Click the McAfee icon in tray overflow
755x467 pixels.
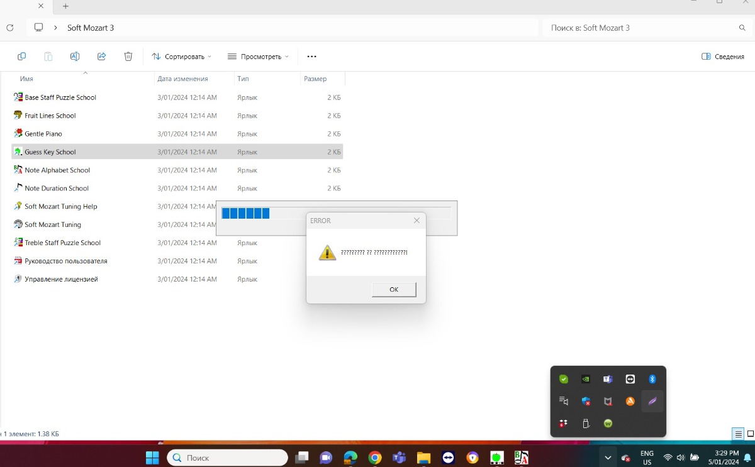tap(608, 401)
